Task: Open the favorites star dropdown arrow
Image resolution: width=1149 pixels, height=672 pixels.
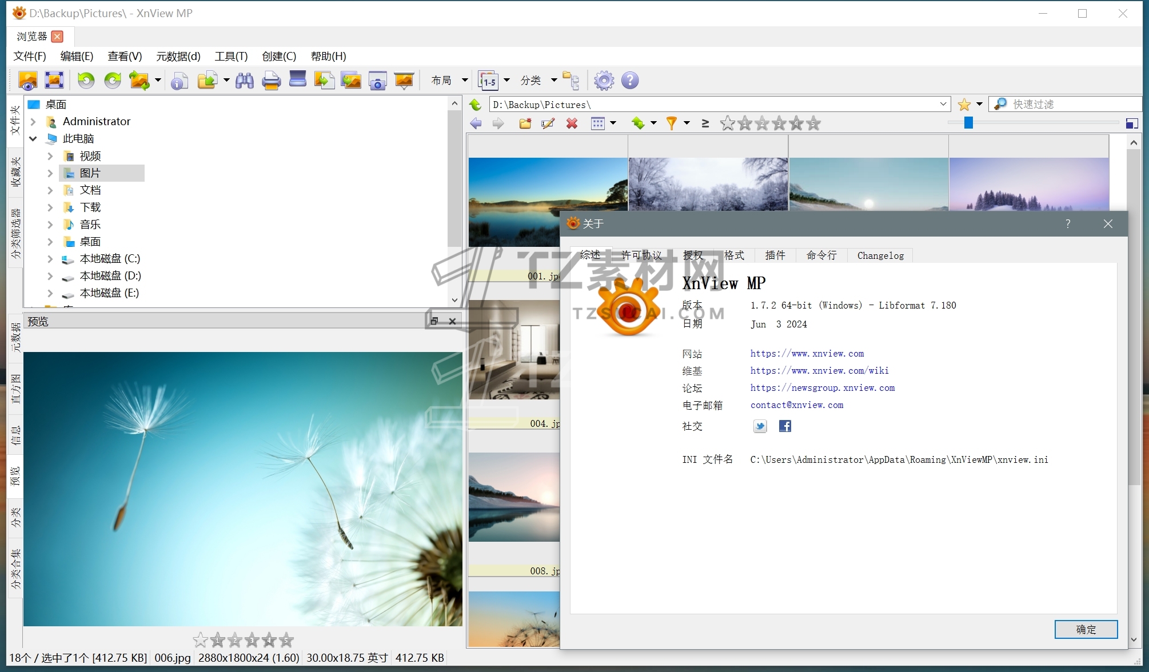Action: coord(979,105)
